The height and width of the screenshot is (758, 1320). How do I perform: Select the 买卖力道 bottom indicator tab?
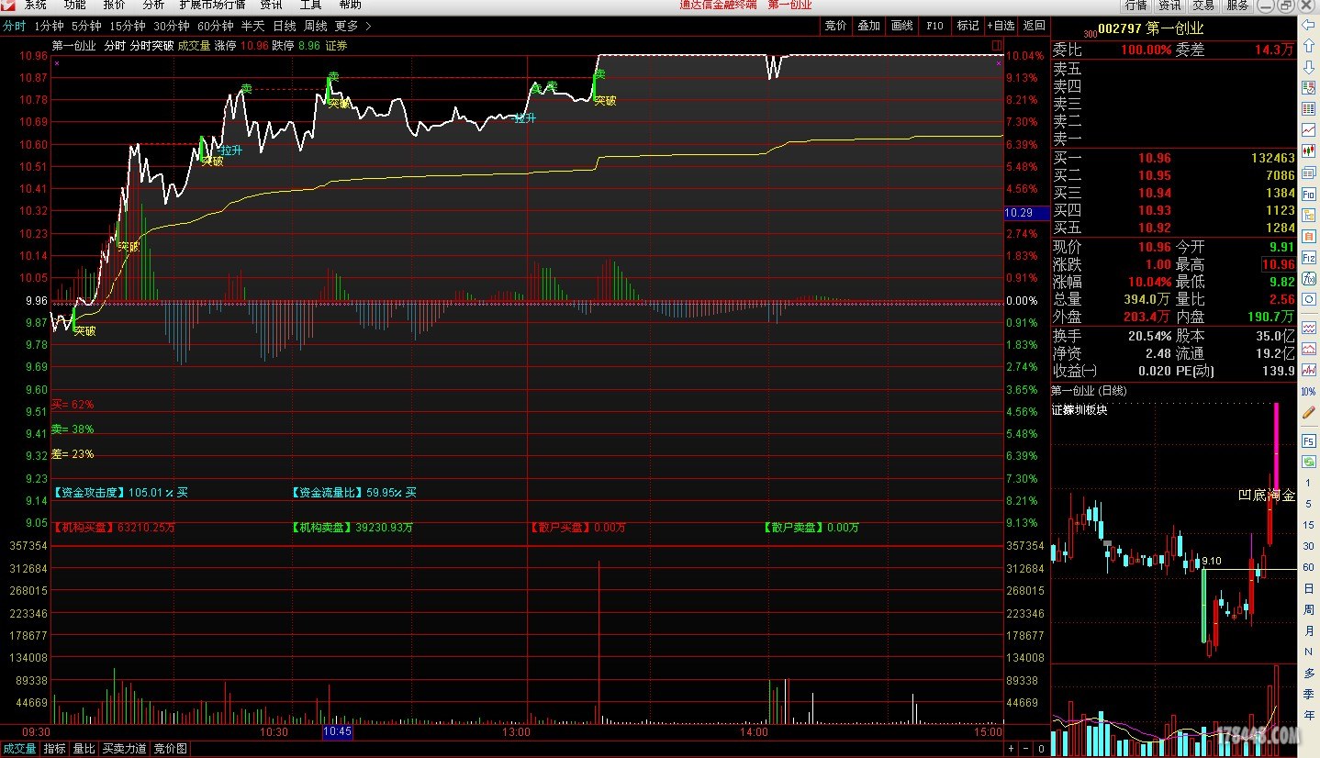(x=124, y=749)
